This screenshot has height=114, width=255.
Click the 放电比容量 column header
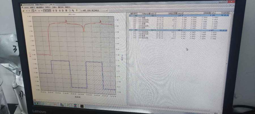[175, 14]
